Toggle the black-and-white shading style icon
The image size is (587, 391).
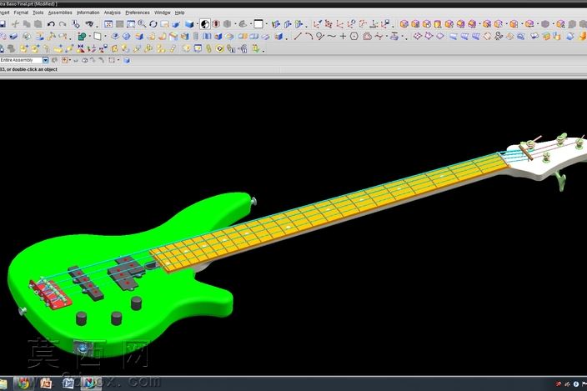(205, 24)
